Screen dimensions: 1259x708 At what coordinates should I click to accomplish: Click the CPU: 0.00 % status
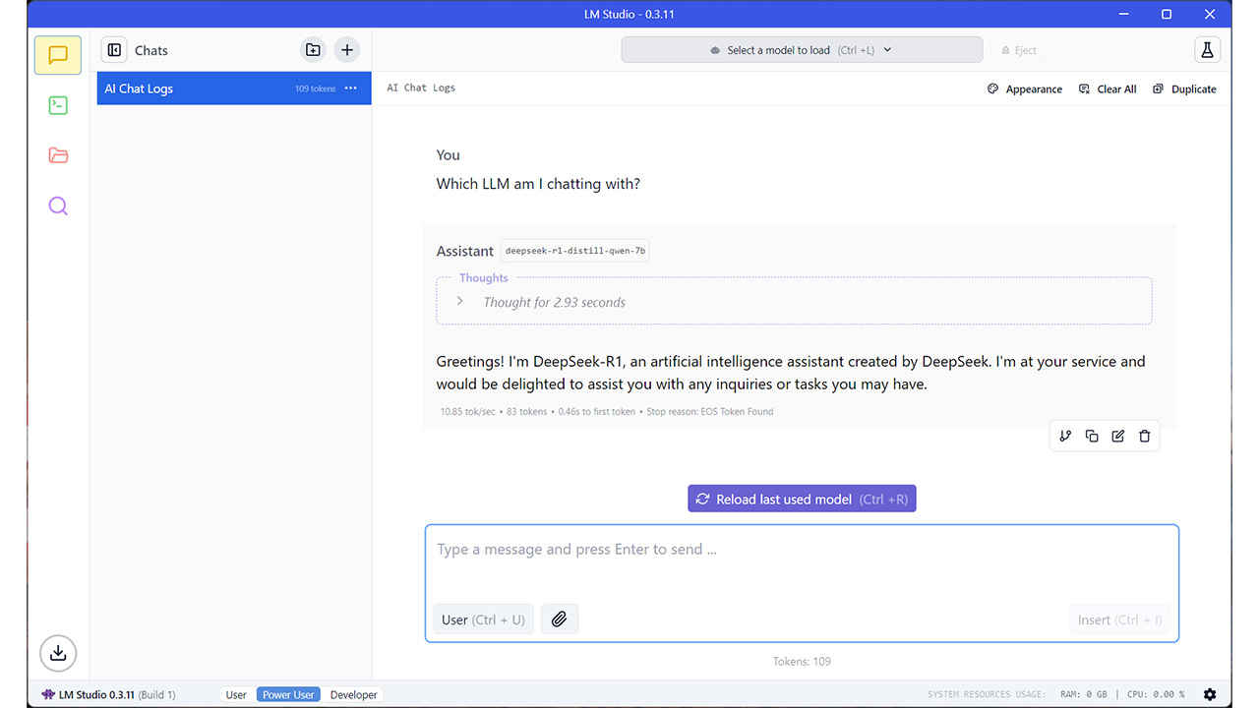[1156, 694]
